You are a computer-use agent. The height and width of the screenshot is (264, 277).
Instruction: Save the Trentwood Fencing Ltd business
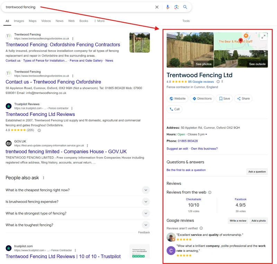click(x=224, y=99)
